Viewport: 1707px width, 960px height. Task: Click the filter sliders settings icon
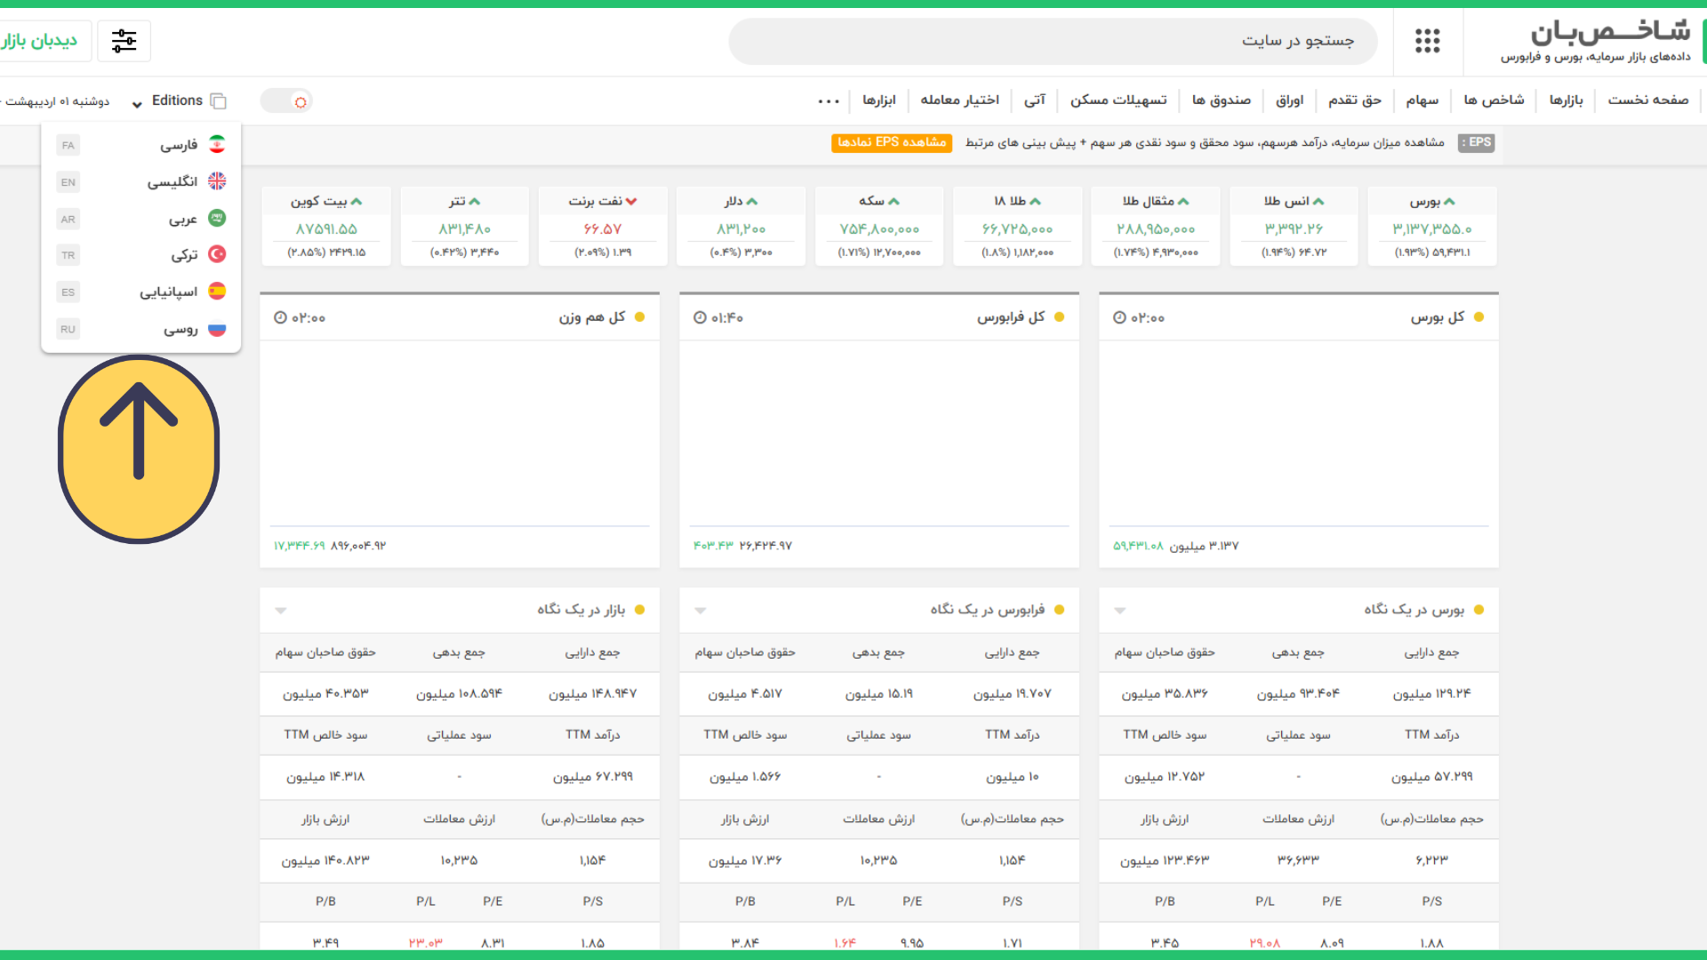pos(124,41)
